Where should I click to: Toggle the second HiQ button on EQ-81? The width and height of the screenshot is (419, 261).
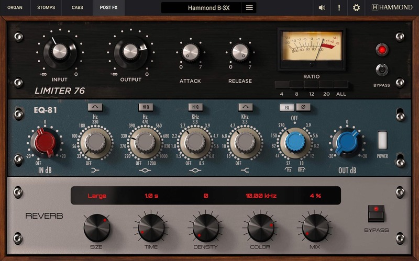195,107
